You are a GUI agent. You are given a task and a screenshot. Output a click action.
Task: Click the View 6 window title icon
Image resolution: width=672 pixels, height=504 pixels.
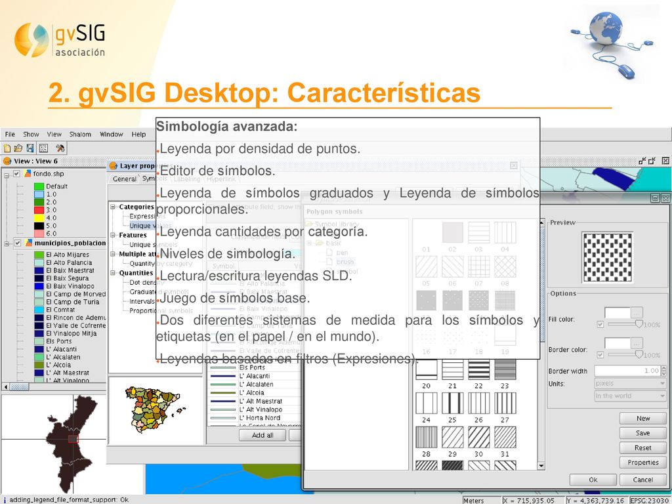[7, 161]
